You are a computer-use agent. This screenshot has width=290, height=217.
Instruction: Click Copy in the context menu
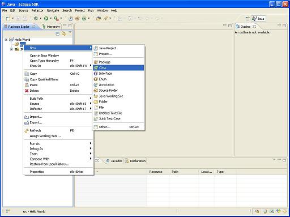click(x=58, y=74)
